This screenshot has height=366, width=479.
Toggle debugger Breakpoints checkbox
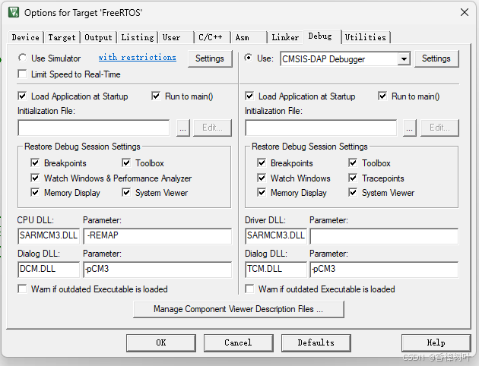(x=262, y=162)
